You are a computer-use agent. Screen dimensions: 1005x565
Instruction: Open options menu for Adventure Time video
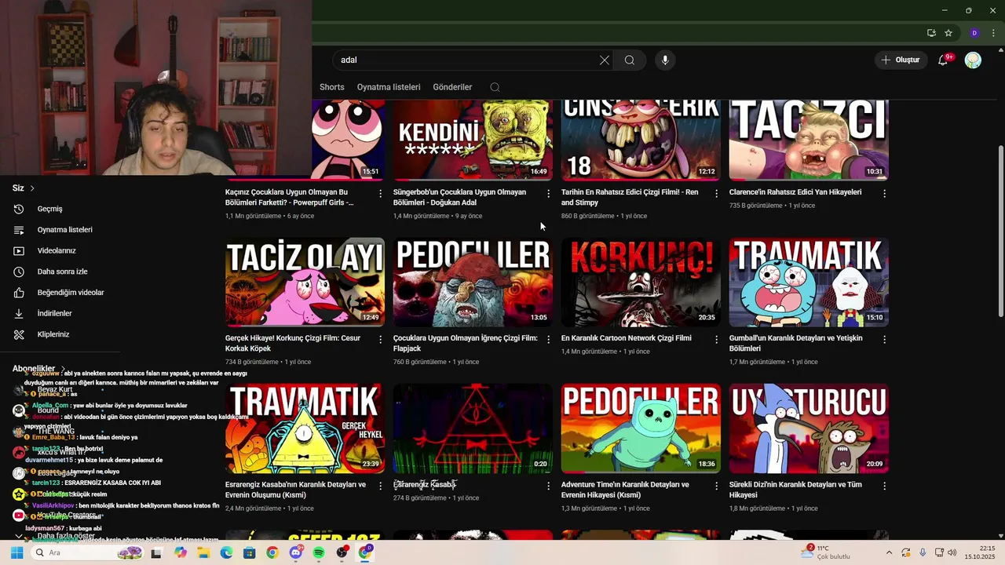(x=716, y=486)
